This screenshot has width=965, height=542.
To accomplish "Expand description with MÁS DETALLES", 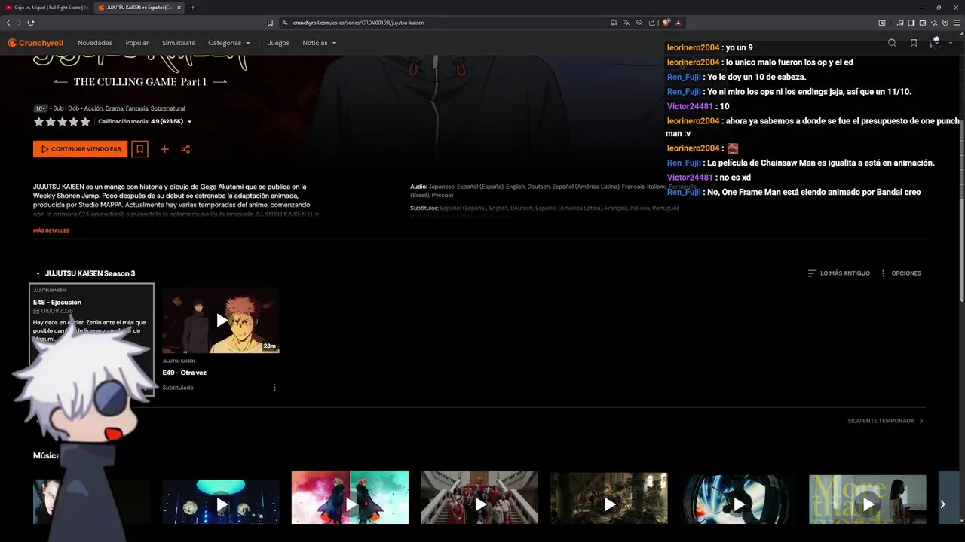I will pos(51,230).
